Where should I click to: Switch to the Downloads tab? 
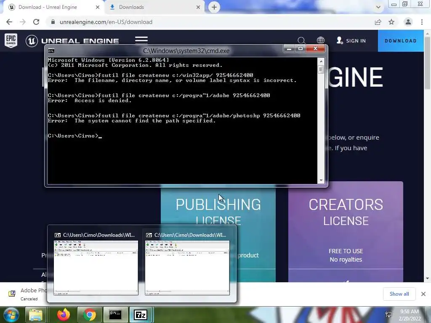(154, 7)
